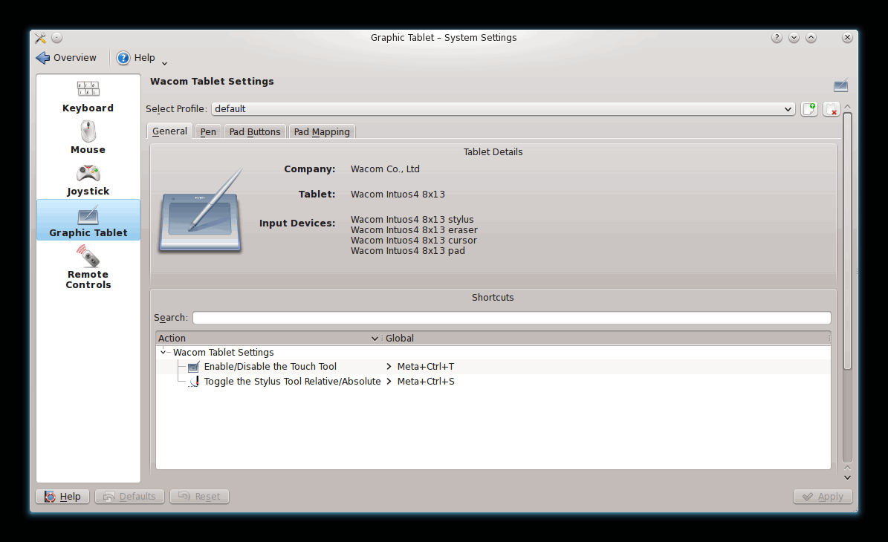The width and height of the screenshot is (888, 542).
Task: Click the Touch Tool action icon
Action: (194, 367)
